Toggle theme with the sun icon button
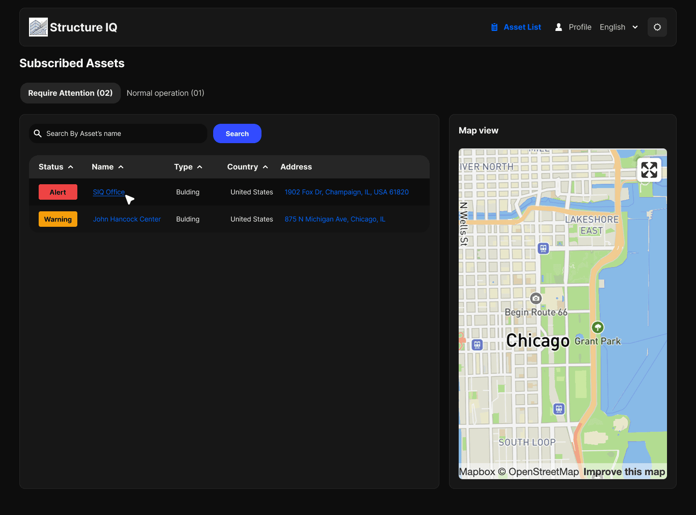 click(x=657, y=27)
